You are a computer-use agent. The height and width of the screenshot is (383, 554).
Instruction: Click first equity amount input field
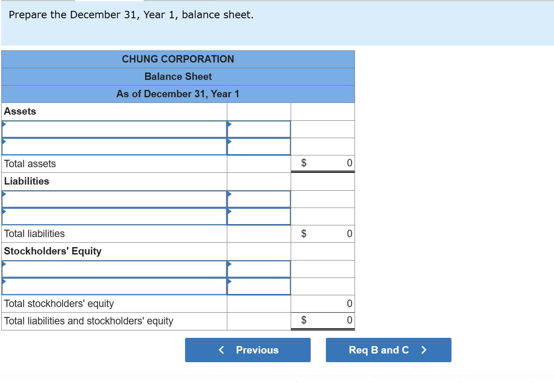coord(259,269)
